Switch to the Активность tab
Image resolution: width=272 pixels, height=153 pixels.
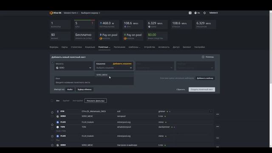164,47
